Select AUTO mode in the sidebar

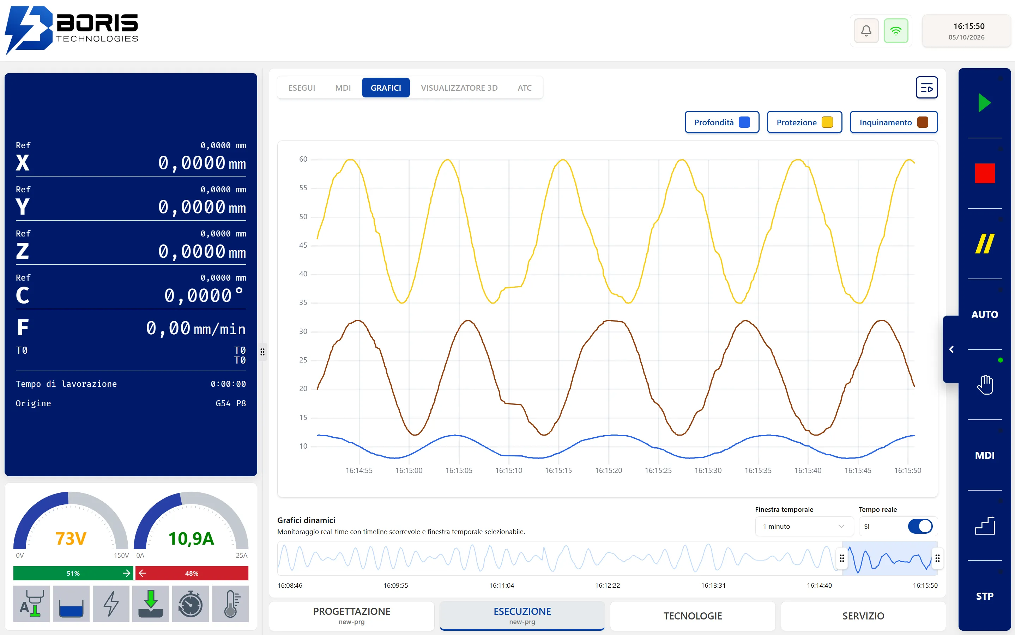coord(984,314)
